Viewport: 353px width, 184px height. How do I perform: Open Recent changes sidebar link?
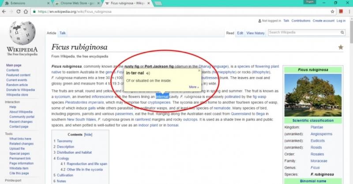(x=21, y=122)
